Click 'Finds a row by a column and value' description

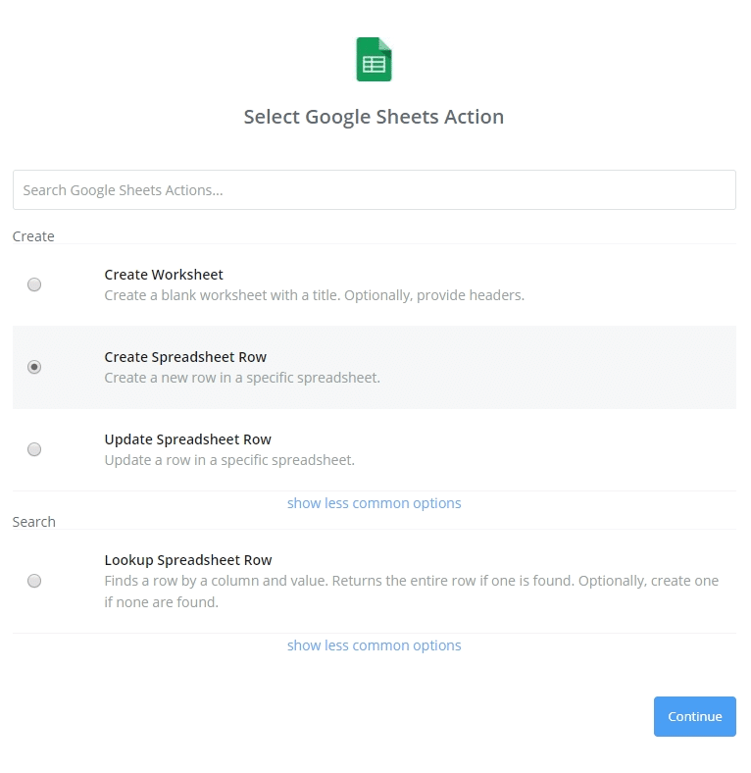pos(412,592)
